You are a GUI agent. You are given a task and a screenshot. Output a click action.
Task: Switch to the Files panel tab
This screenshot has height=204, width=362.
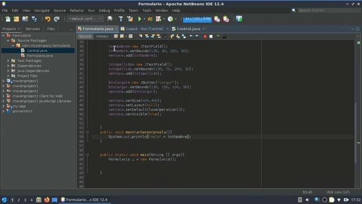pyautogui.click(x=51, y=29)
